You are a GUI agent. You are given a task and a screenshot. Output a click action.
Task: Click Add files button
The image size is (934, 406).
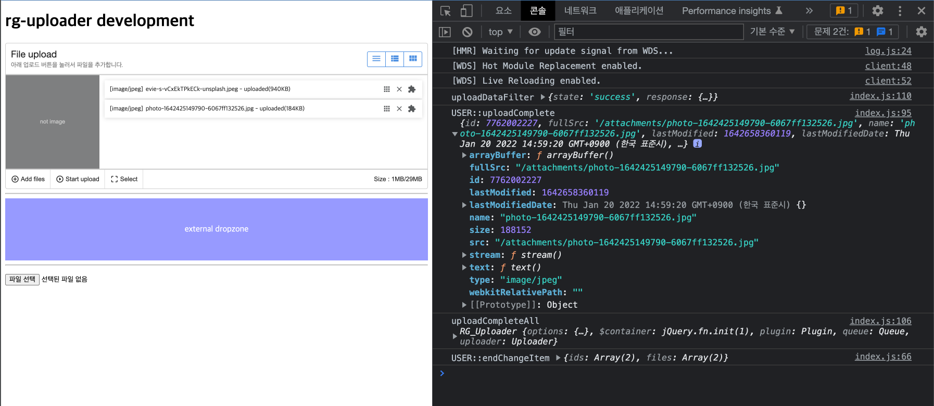pyautogui.click(x=28, y=179)
